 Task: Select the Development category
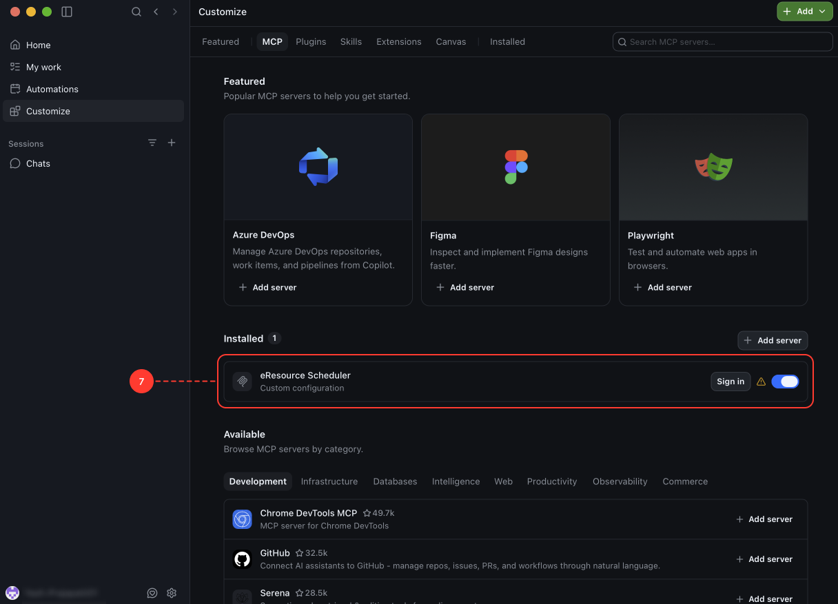[258, 481]
